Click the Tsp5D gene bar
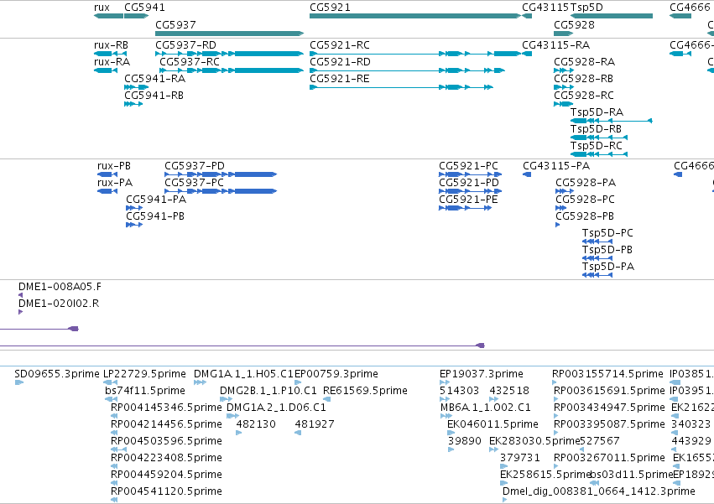Image resolution: width=714 pixels, height=504 pixels. pyautogui.click(x=612, y=16)
